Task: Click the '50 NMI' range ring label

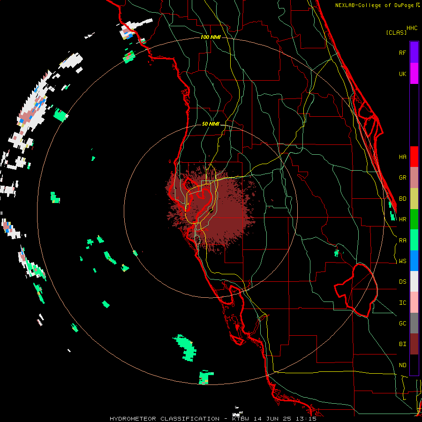Action: coord(211,124)
